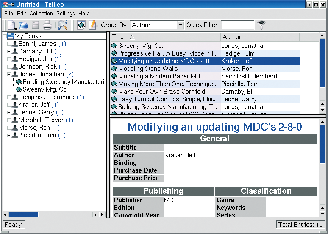This screenshot has width=328, height=234.
Task: Click the book icon for Make Your Own Brass Cornfield
Action: pos(114,92)
